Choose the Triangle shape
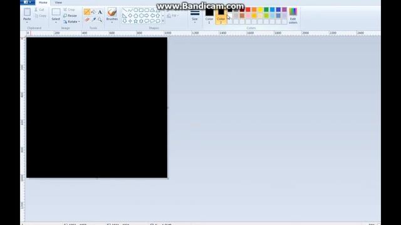 coord(158,10)
